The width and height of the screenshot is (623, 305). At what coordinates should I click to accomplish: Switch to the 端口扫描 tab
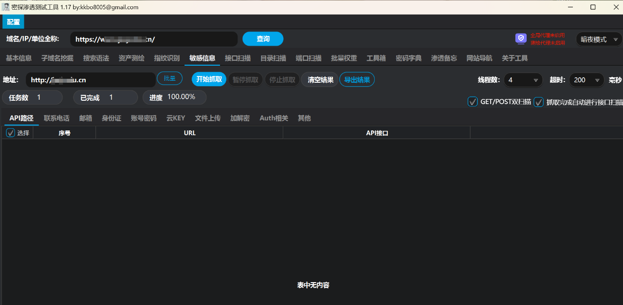coord(309,58)
